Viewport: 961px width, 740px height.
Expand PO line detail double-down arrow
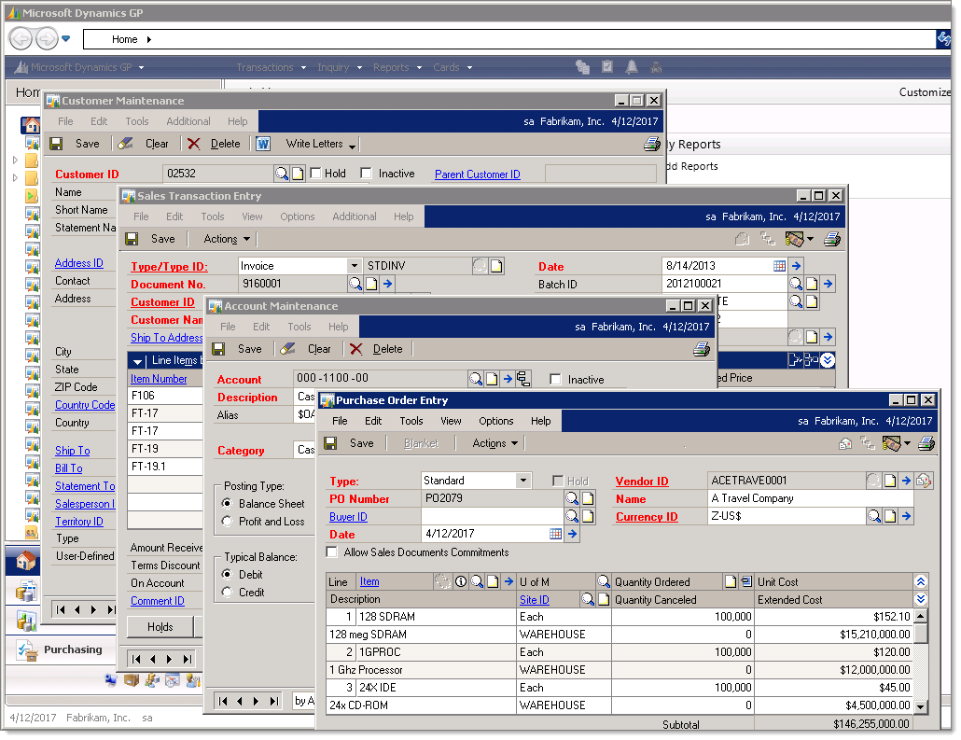920,599
